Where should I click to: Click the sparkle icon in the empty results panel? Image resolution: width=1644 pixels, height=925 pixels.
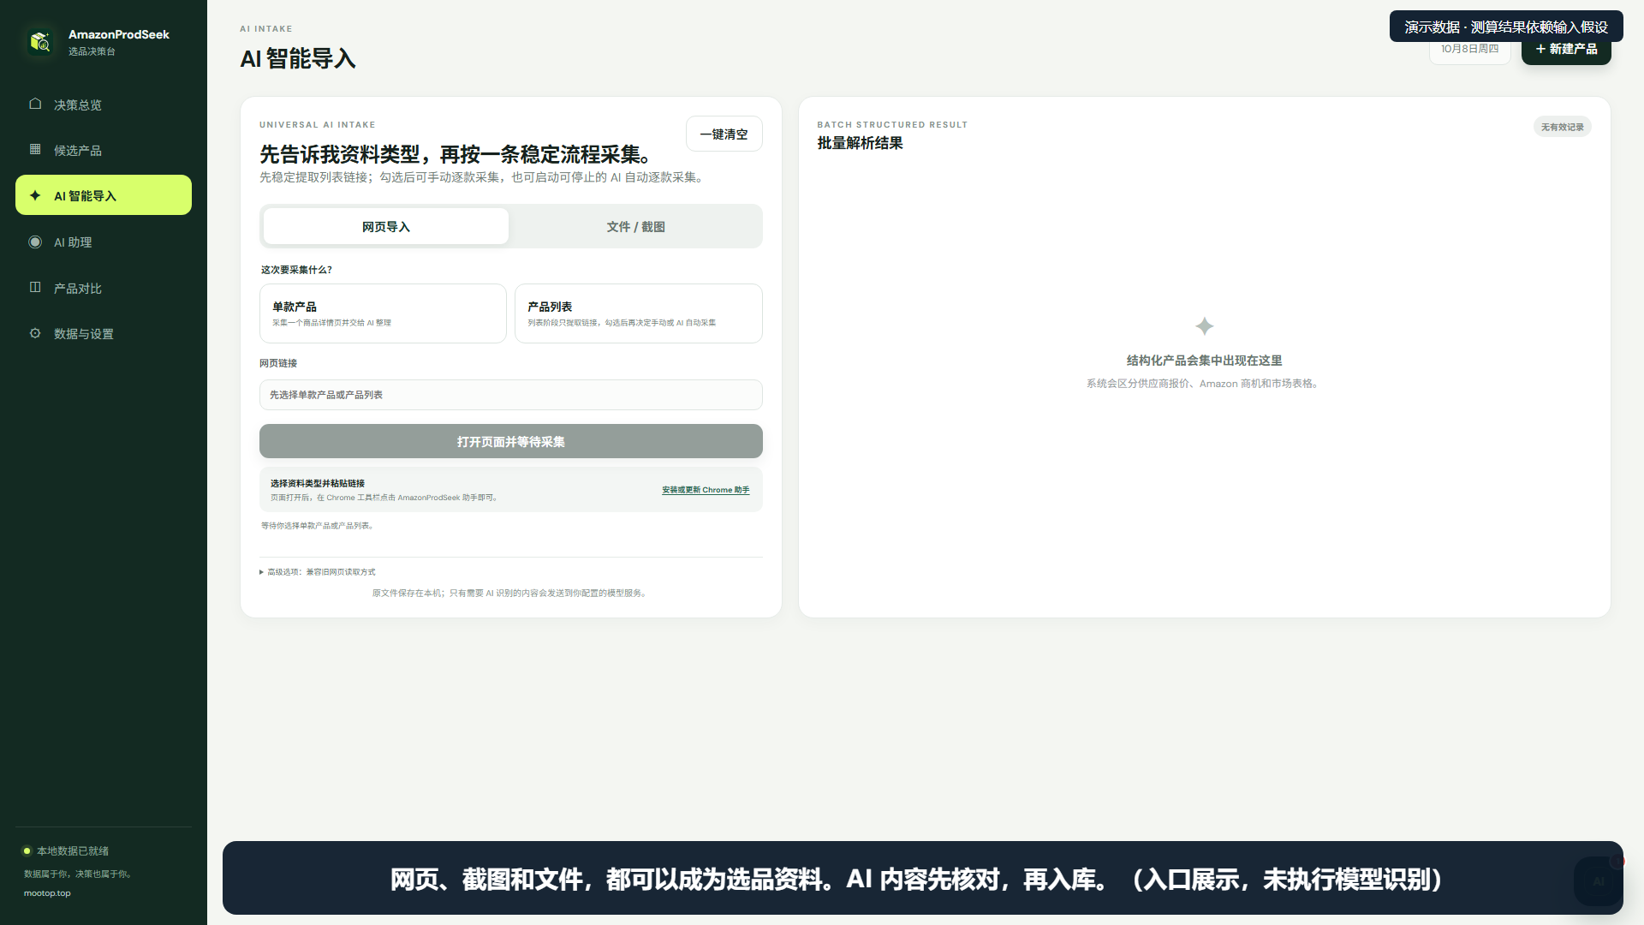pos(1204,326)
